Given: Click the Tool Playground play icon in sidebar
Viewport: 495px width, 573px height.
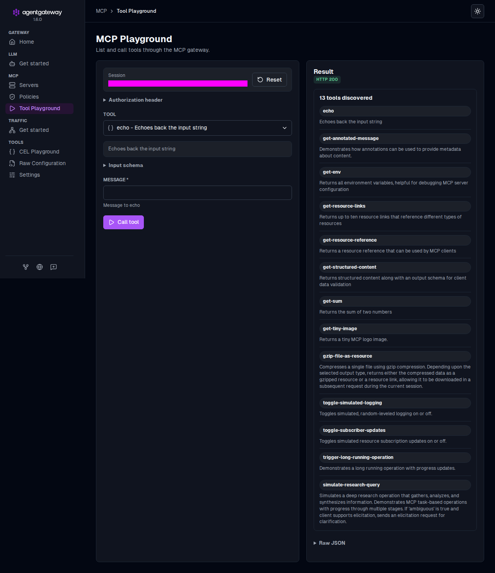Looking at the screenshot, I should pyautogui.click(x=12, y=108).
